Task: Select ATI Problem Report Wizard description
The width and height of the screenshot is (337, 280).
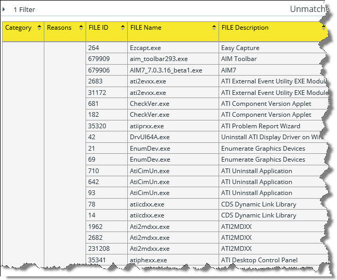Action: click(260, 126)
